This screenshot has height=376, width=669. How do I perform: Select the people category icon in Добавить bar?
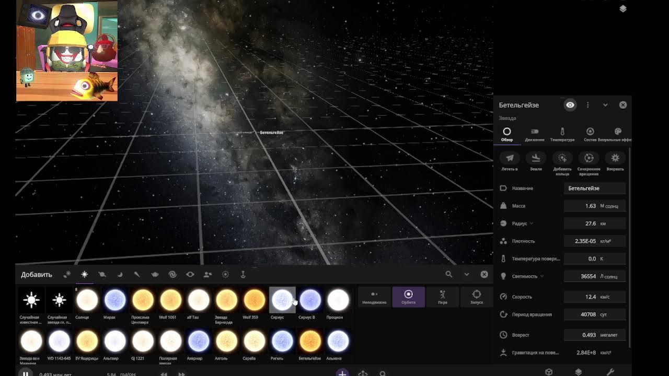tap(207, 274)
